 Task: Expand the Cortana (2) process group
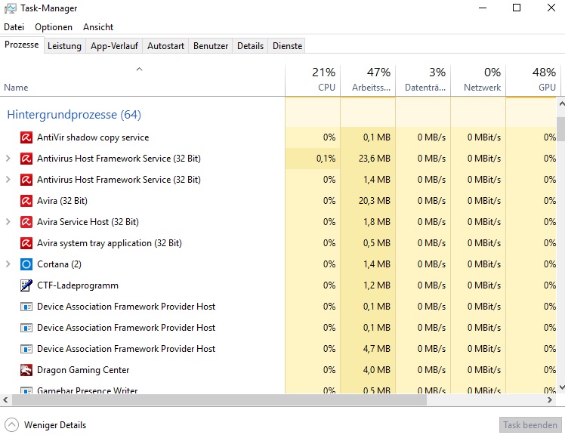point(8,264)
